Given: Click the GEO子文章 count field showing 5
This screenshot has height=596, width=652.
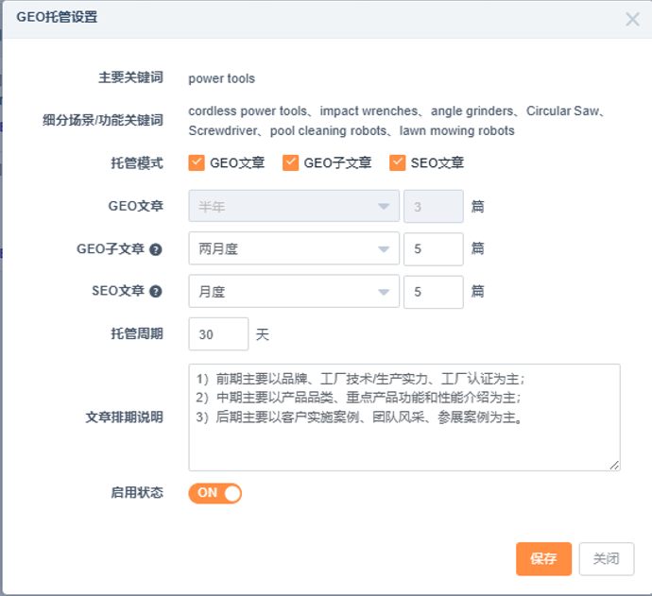Looking at the screenshot, I should (434, 248).
